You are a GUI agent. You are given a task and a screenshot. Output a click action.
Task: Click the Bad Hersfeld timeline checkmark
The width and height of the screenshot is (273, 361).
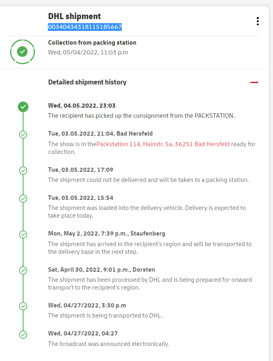(x=23, y=134)
